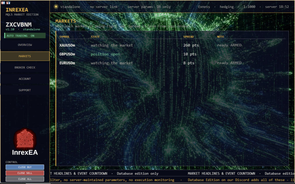Viewport: 295px width, 184px height.
Task: Click the 'Exness' broker label
Action: 204,7
